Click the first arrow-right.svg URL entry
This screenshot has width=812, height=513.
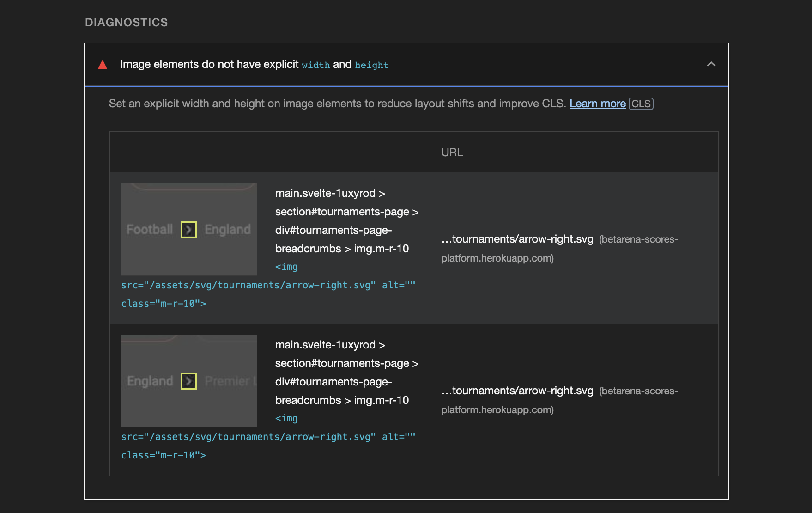[517, 239]
